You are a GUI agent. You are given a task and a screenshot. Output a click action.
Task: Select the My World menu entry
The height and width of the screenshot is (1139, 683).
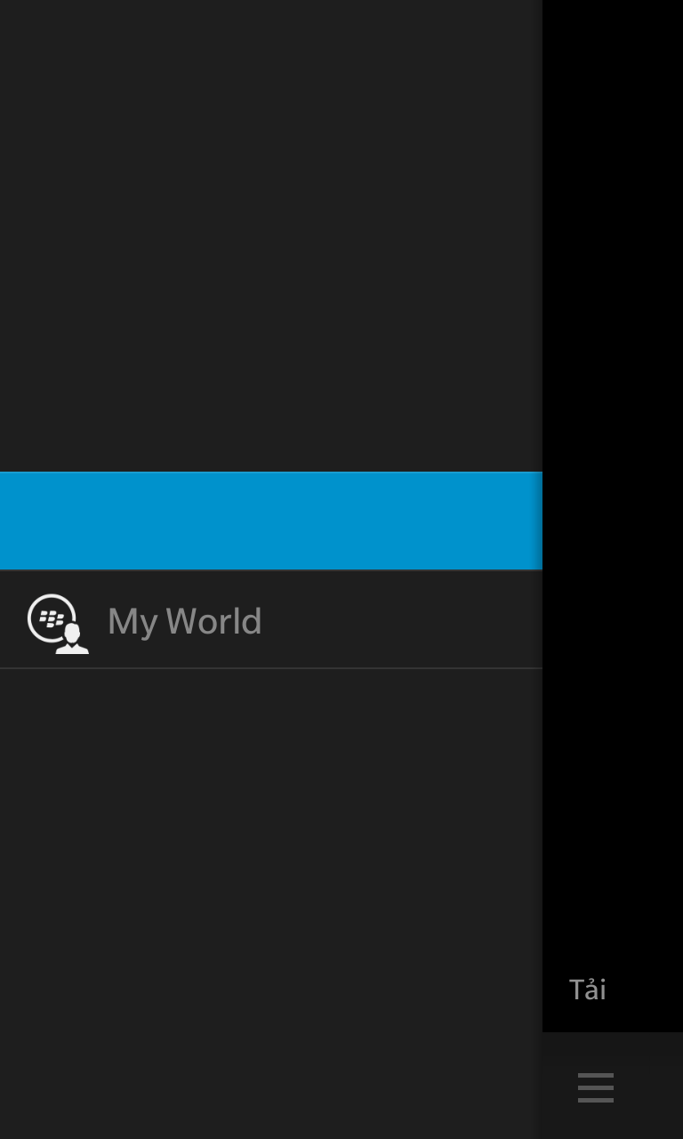[x=271, y=619]
